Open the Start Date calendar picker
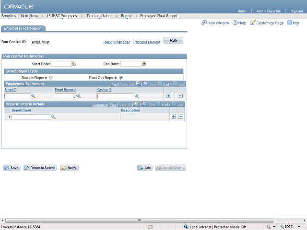This screenshot has height=230, width=307. coord(74,64)
